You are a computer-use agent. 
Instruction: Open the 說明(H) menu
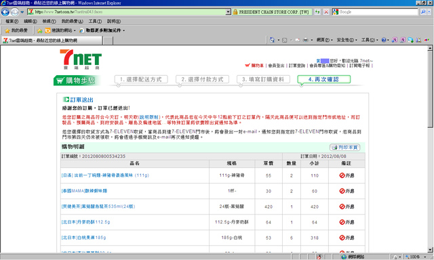(x=114, y=21)
